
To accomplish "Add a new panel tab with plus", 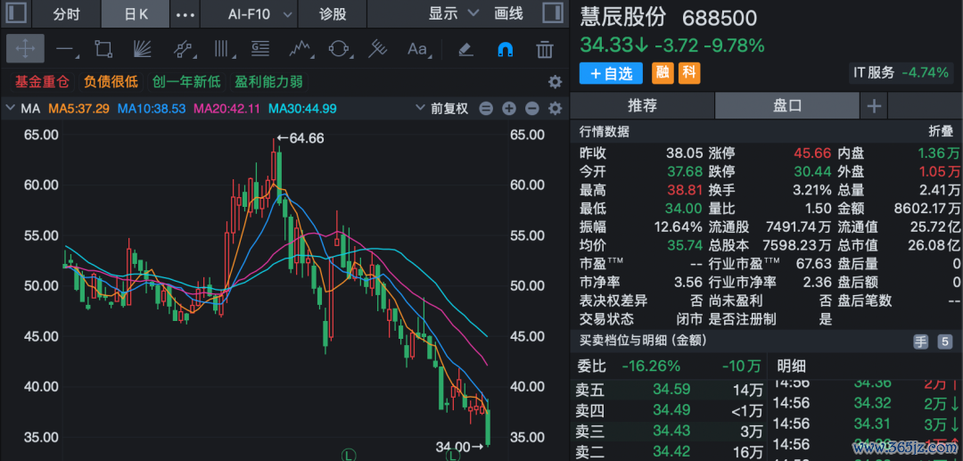I will pyautogui.click(x=873, y=105).
